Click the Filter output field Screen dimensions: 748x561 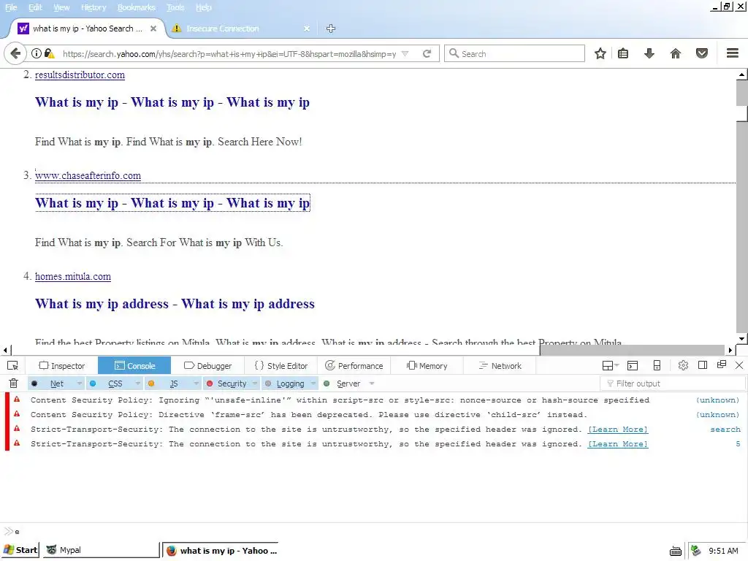tap(673, 383)
